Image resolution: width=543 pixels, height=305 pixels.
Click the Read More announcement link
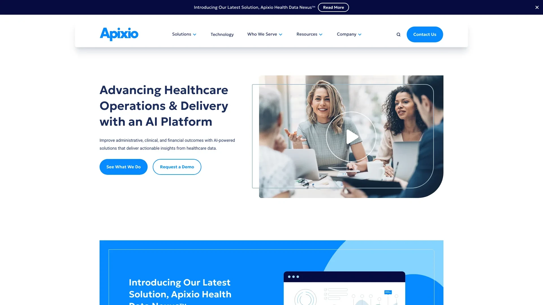click(x=333, y=7)
